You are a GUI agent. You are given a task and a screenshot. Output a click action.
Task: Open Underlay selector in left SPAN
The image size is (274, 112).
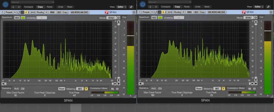click(x=42, y=18)
